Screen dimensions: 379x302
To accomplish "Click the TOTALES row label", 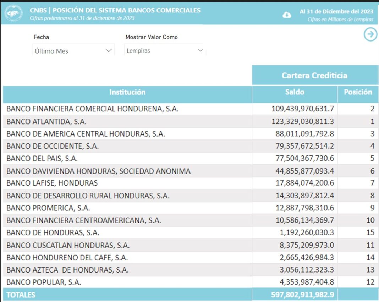I will coord(21,295).
